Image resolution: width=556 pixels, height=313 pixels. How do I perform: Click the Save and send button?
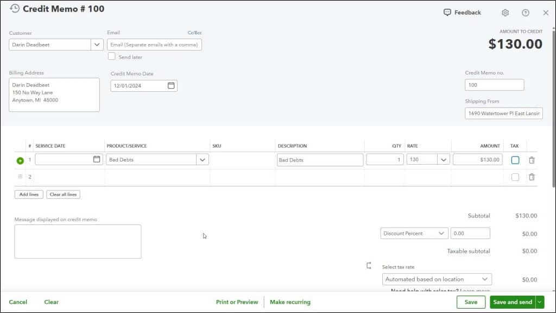tap(513, 302)
